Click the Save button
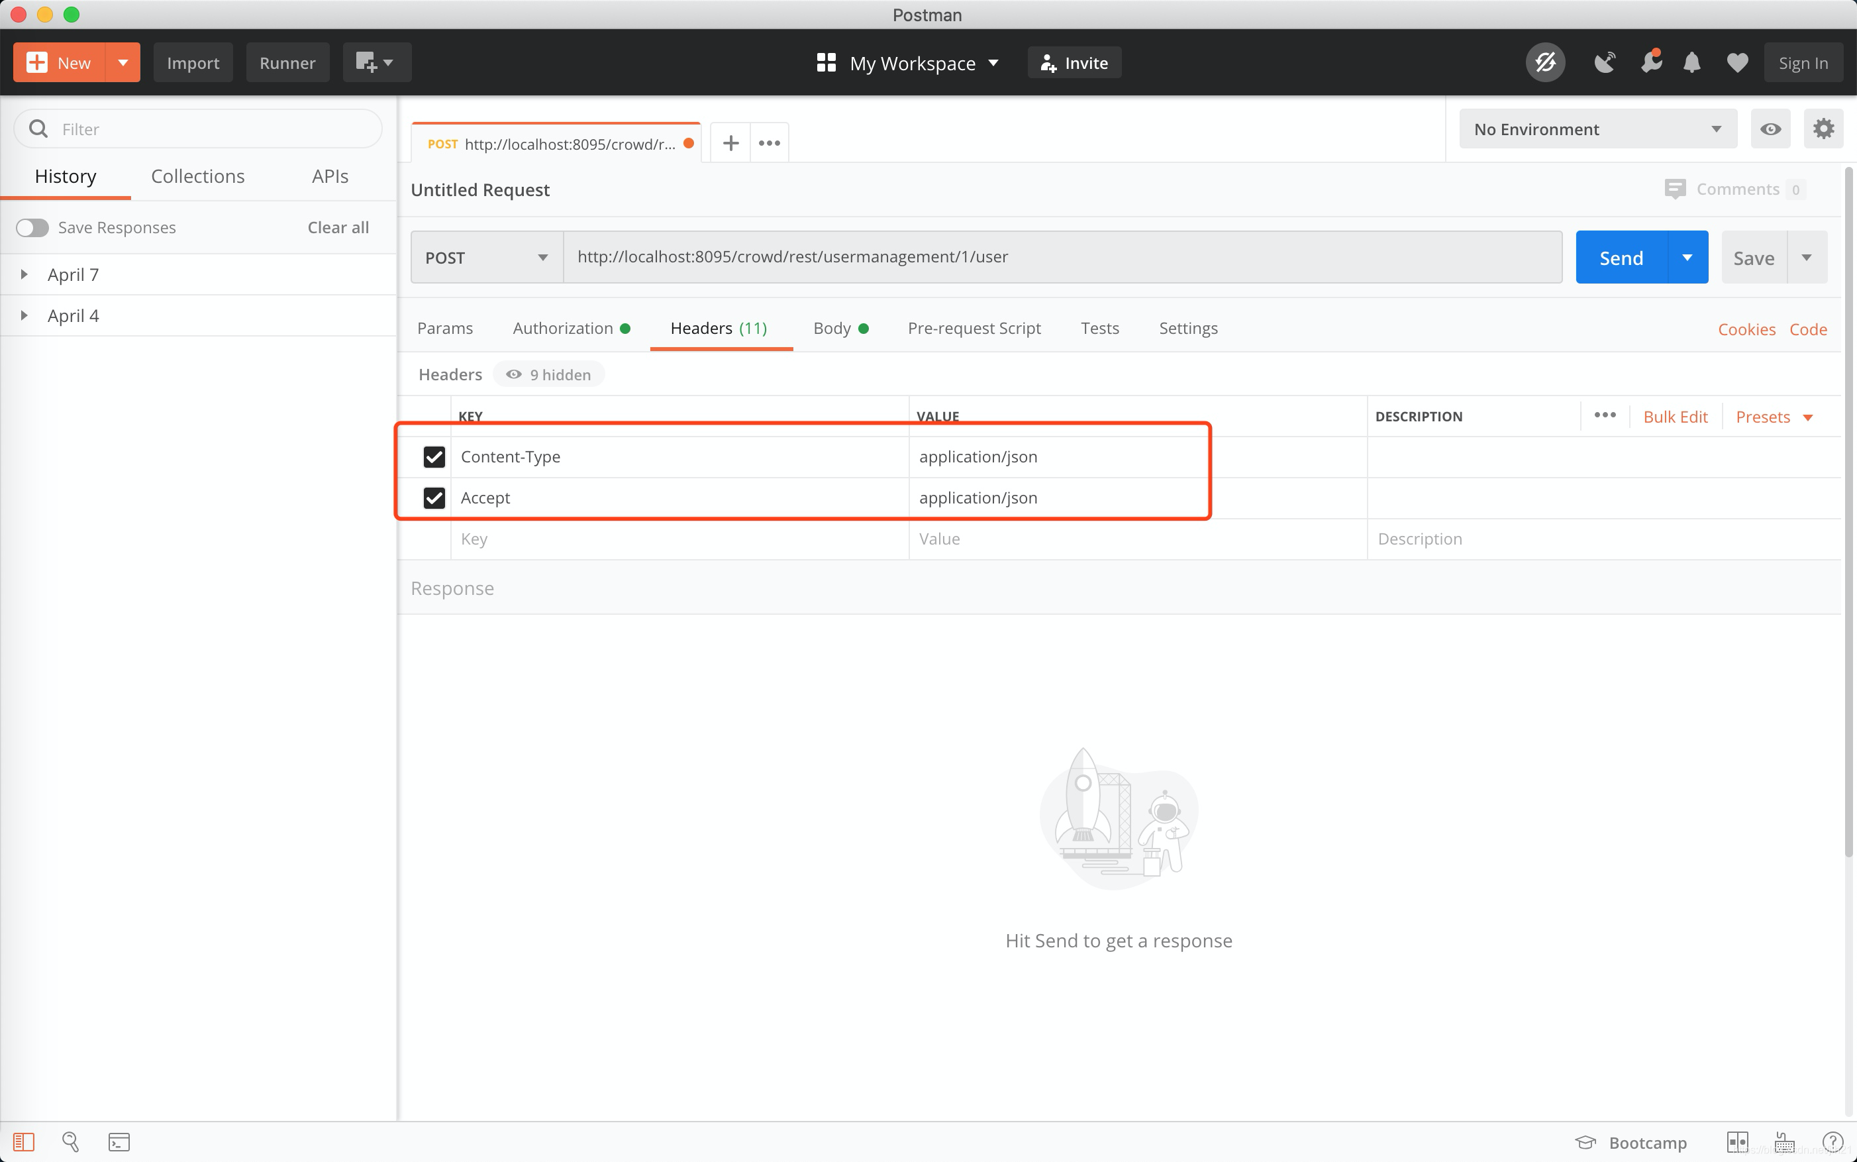Viewport: 1857px width, 1162px height. [x=1754, y=258]
